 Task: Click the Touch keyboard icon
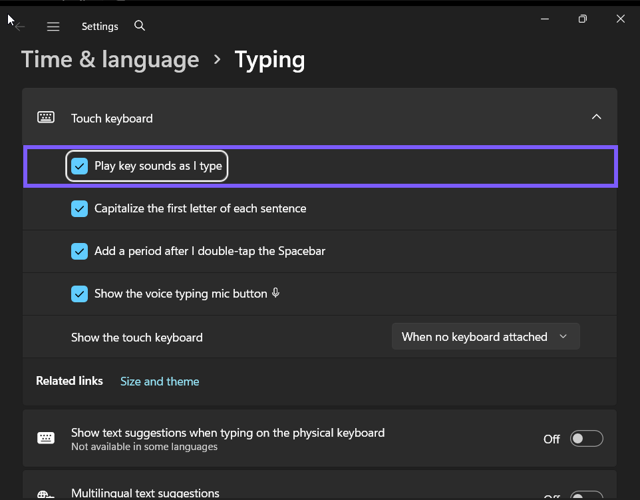46,118
